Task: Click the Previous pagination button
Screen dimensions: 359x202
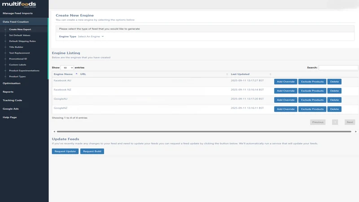Action: point(318,122)
